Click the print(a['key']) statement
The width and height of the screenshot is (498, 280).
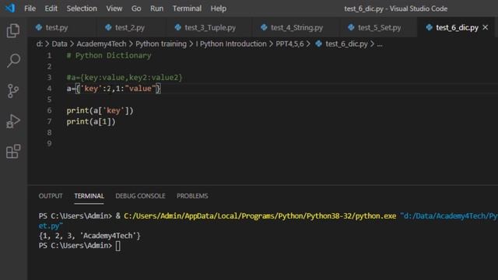(100, 110)
